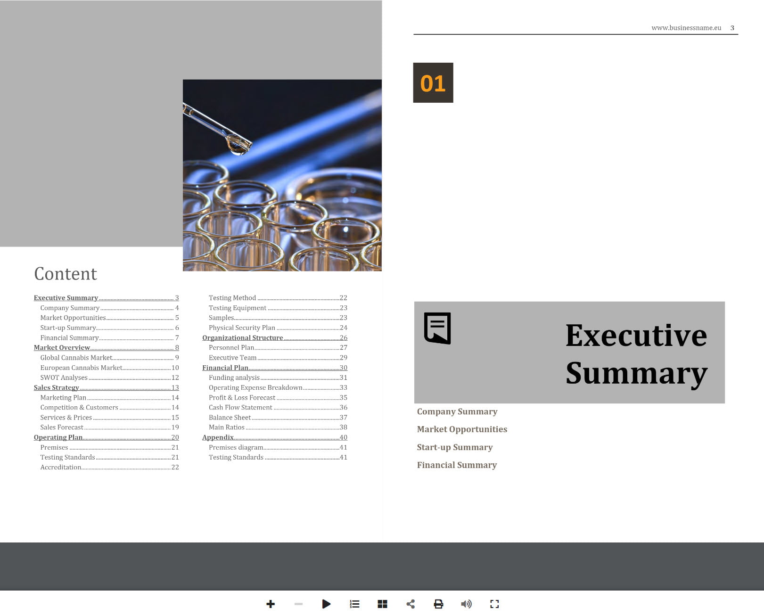Share the document via share icon

tap(411, 604)
